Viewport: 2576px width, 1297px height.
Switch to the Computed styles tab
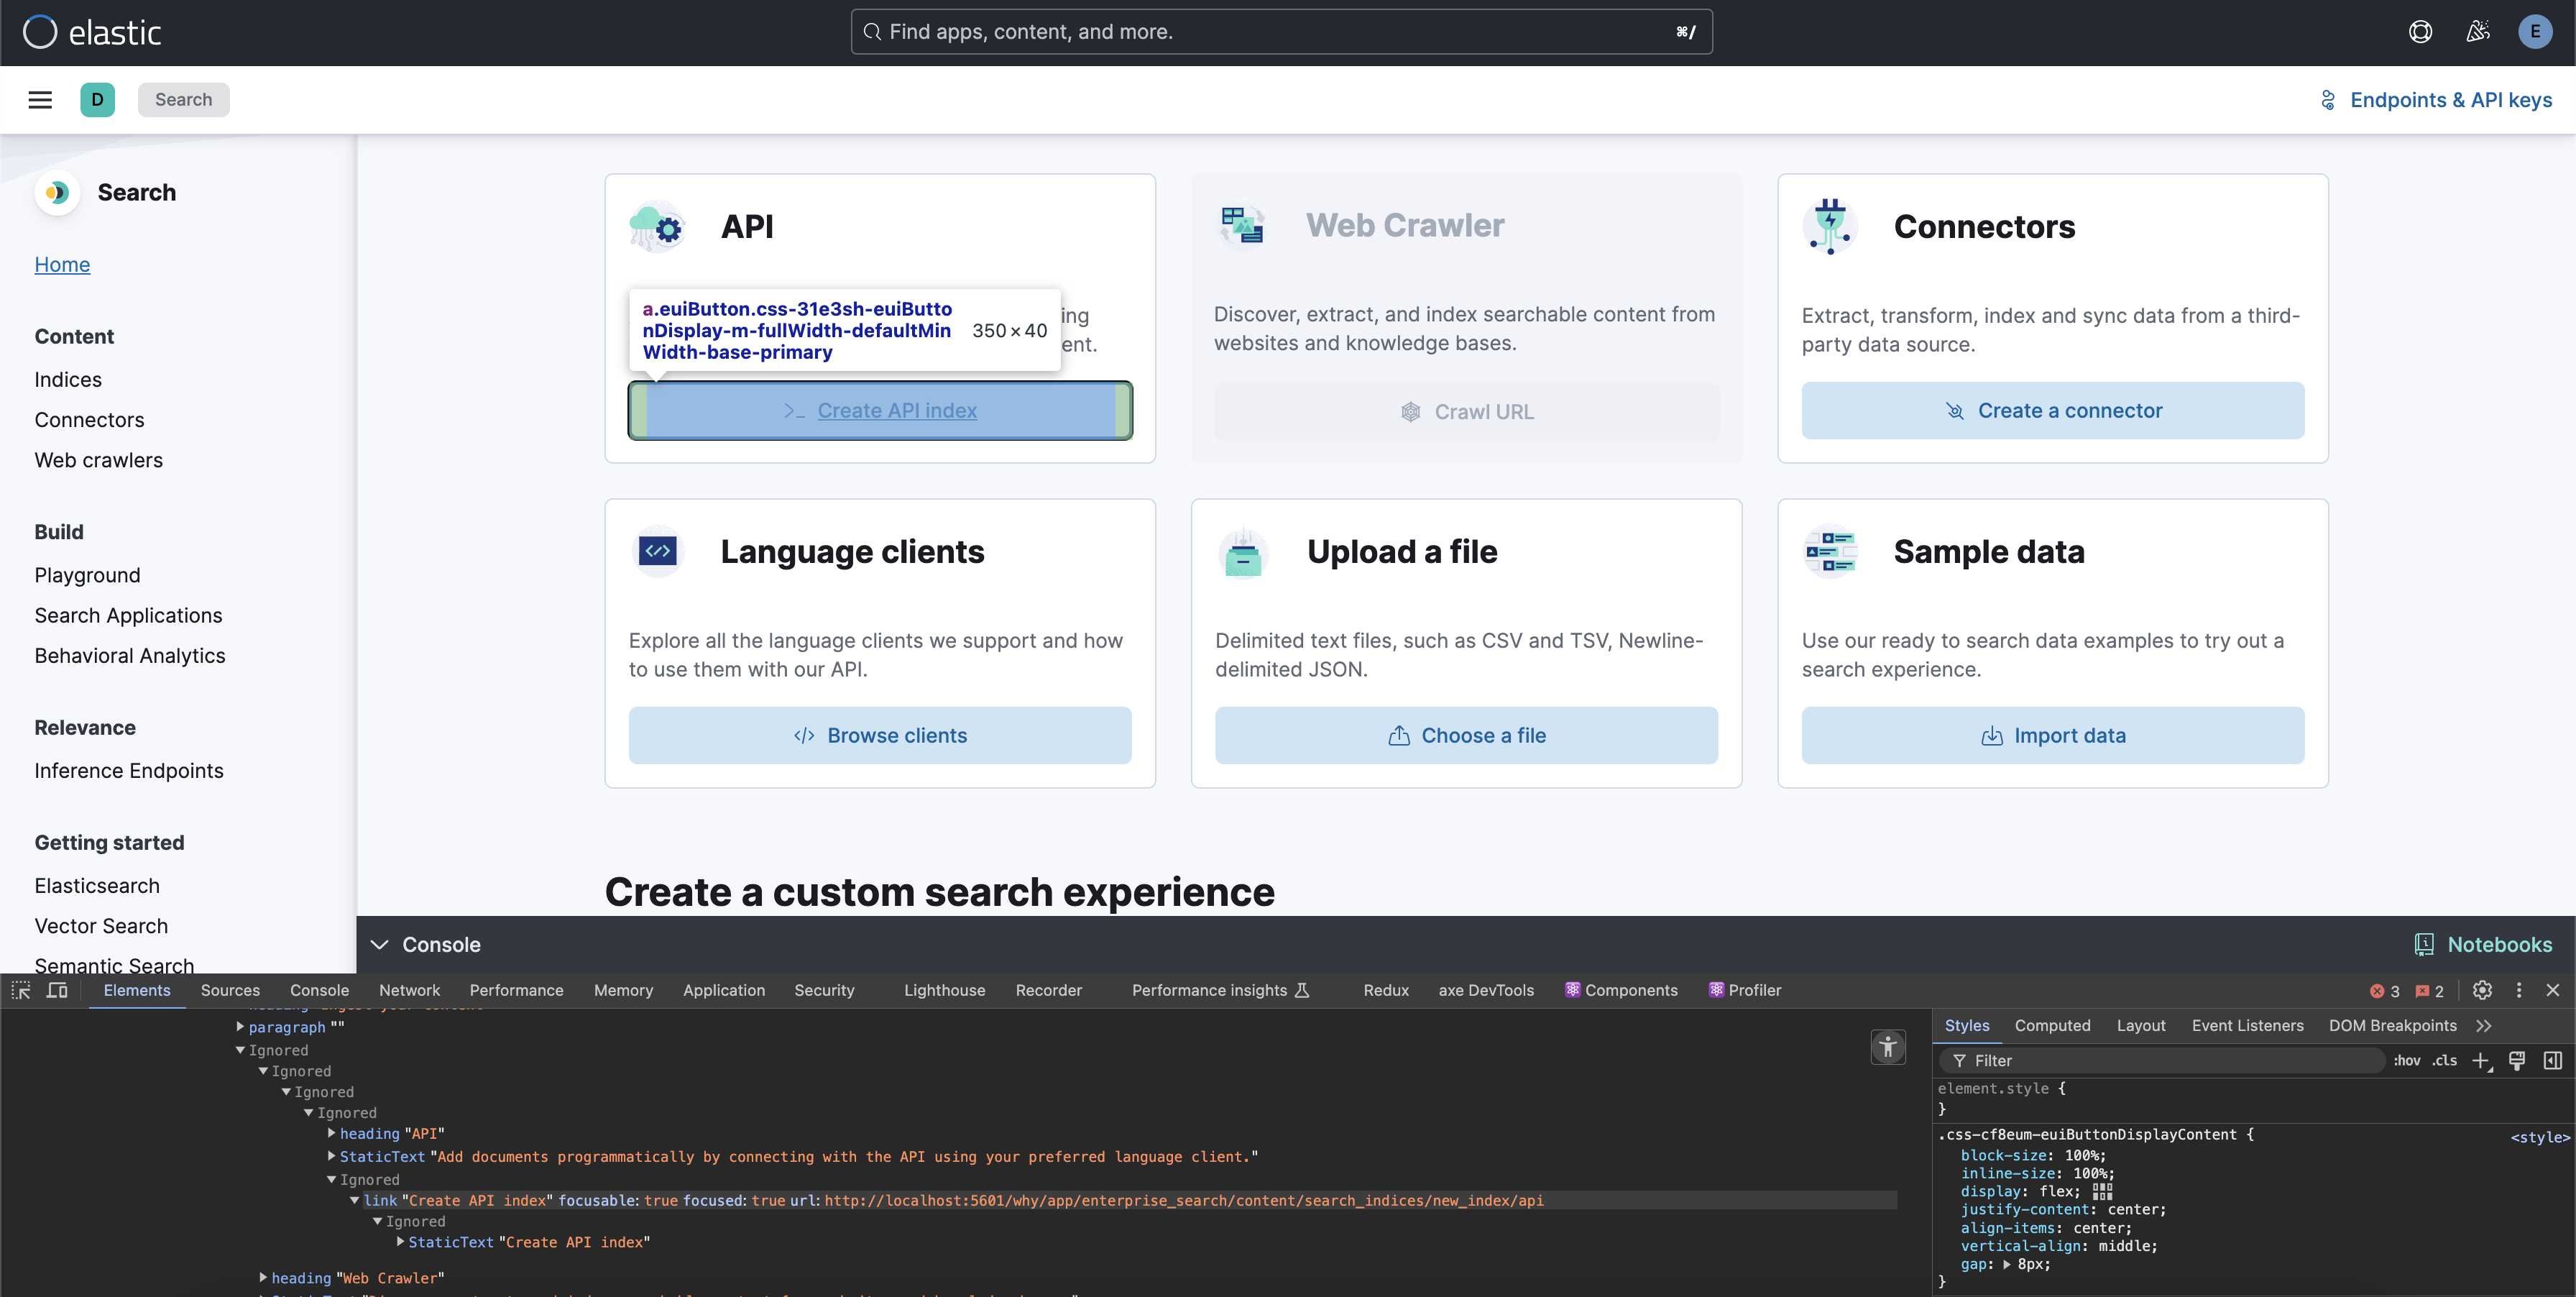[2052, 1025]
